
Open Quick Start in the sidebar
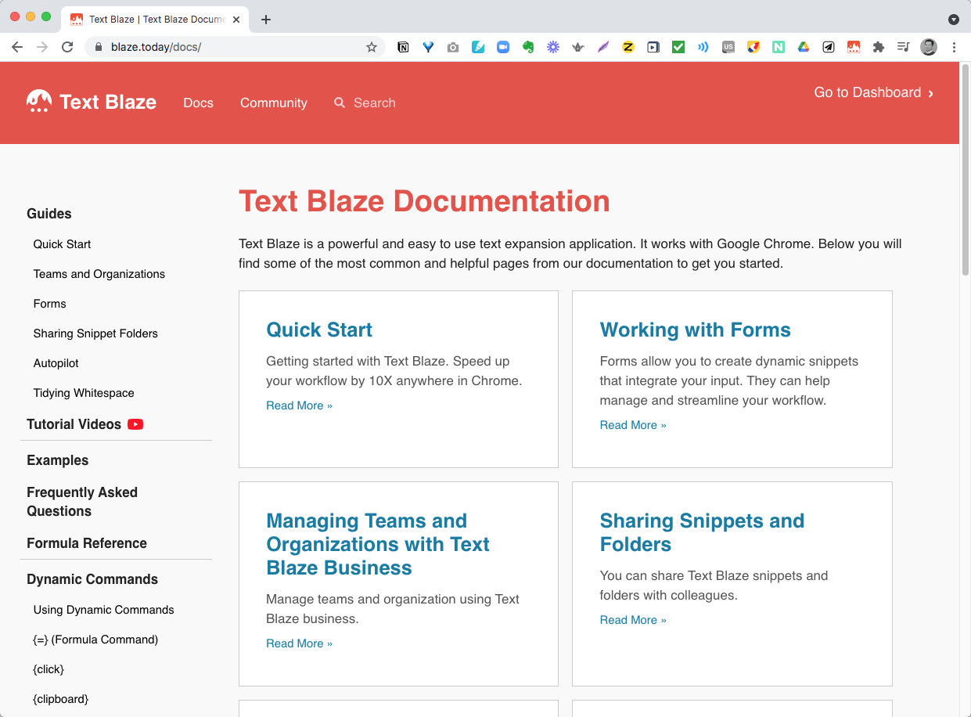pyautogui.click(x=62, y=244)
